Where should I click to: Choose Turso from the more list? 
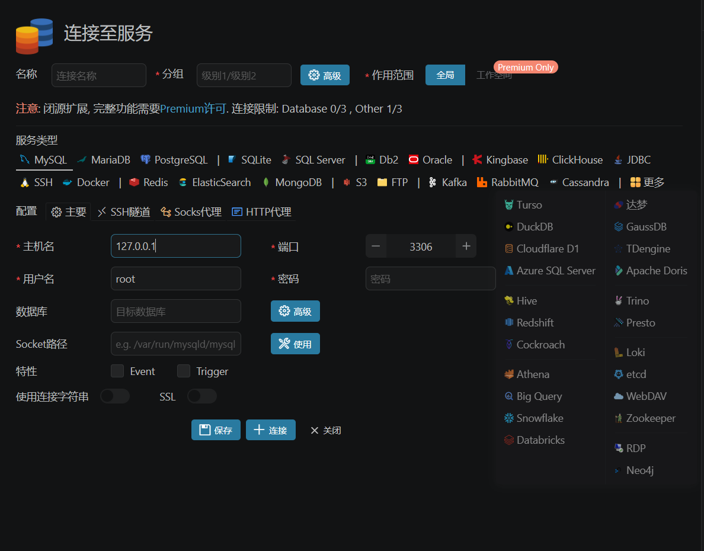coord(523,205)
